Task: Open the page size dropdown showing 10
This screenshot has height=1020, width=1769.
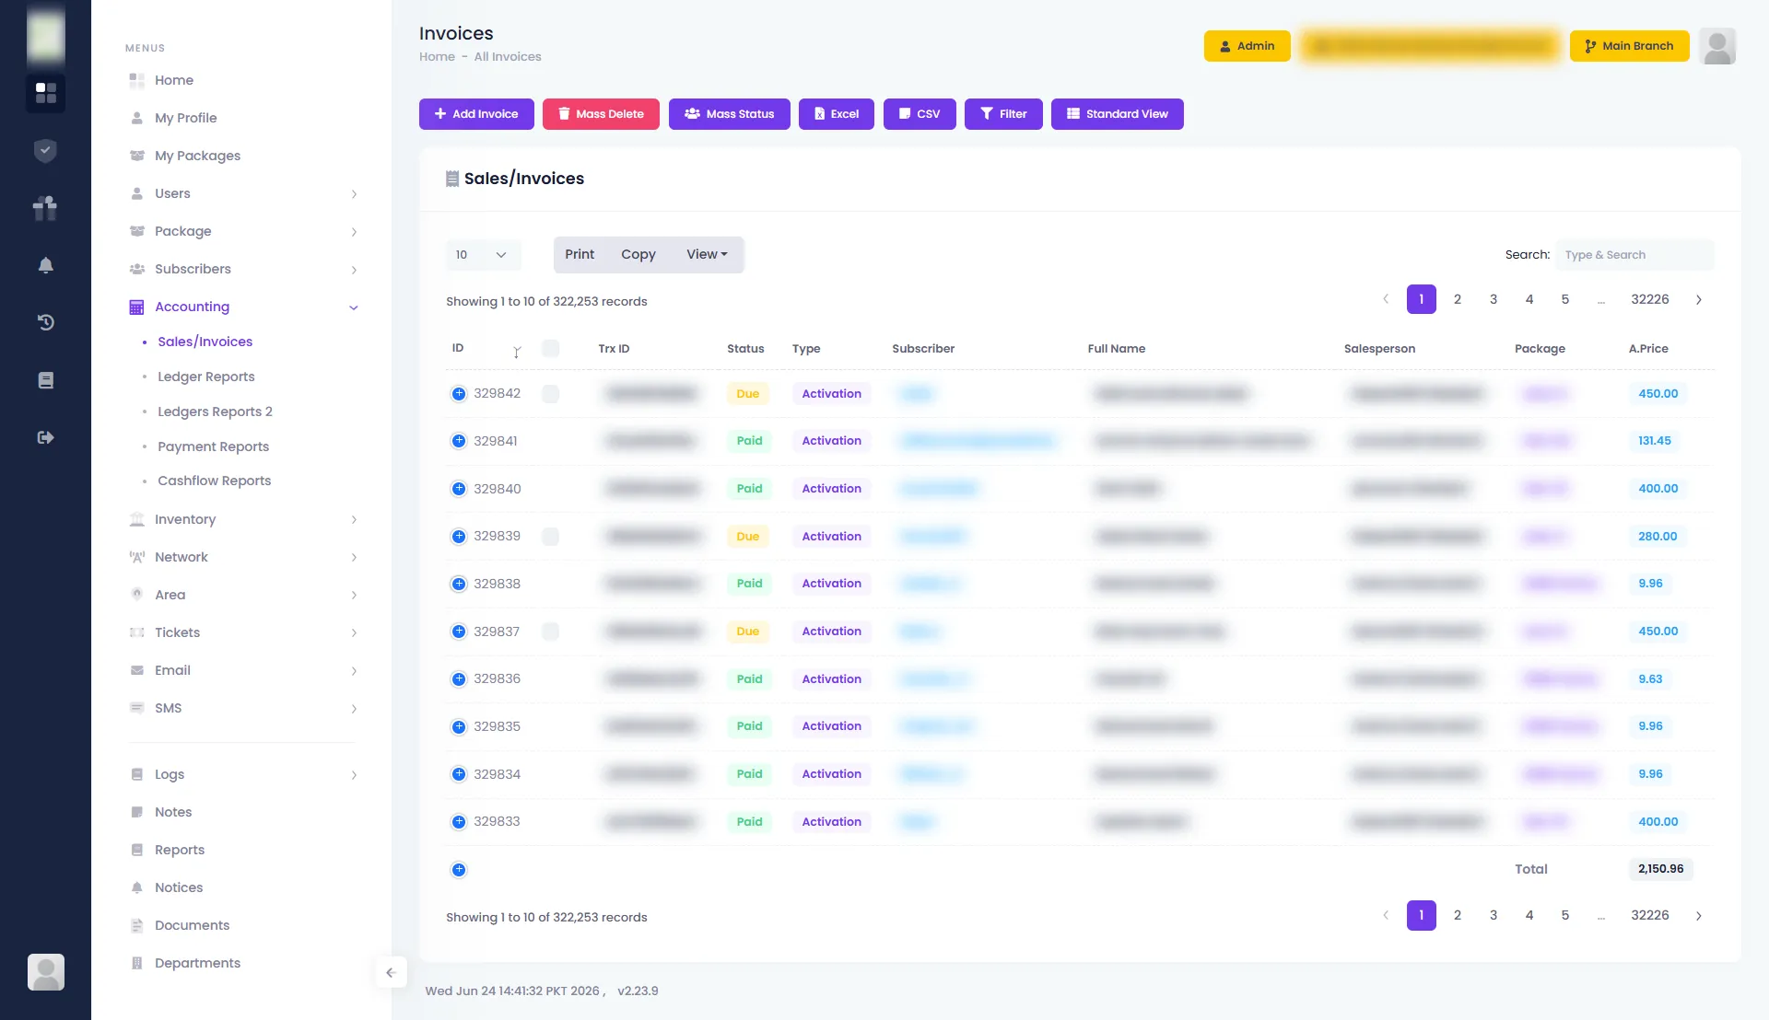Action: click(x=483, y=255)
